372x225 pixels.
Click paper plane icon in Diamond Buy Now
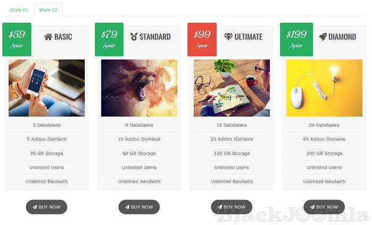[312, 207]
